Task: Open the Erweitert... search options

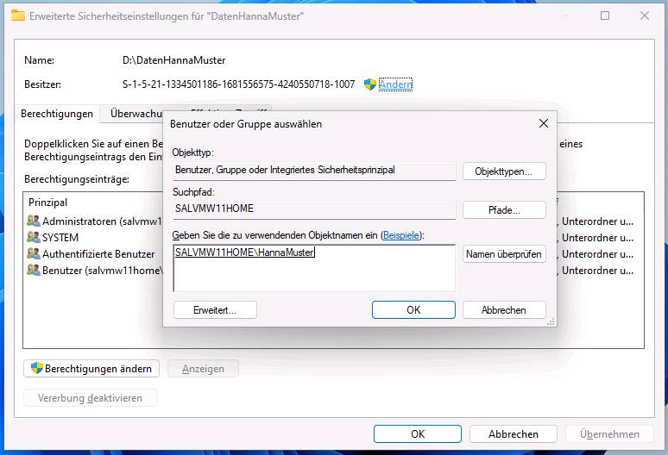Action: pos(215,310)
